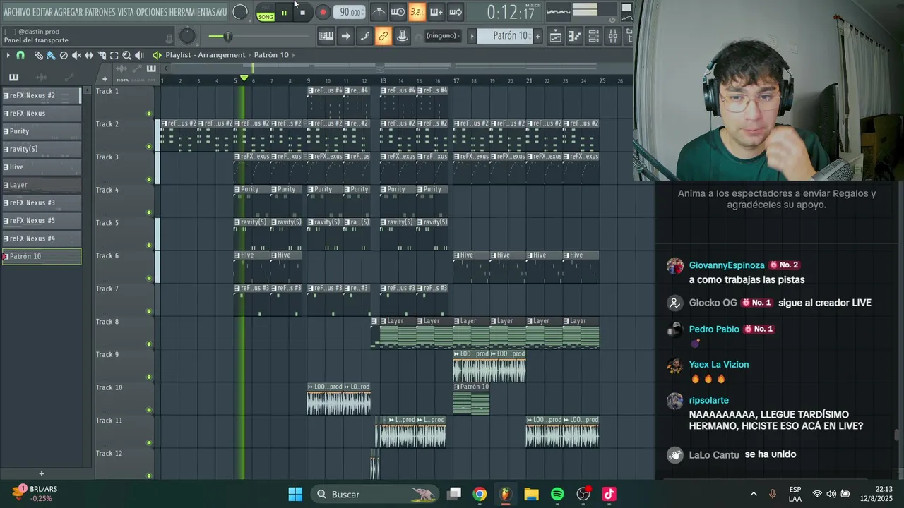Select reFX Nexus #2 in pattern list
Screen dimensions: 904x508
point(42,95)
